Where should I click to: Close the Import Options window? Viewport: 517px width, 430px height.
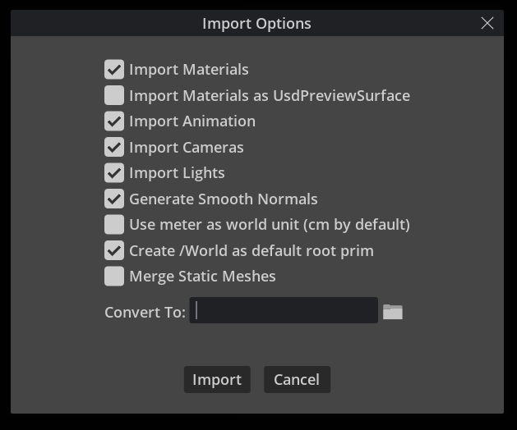tap(487, 23)
